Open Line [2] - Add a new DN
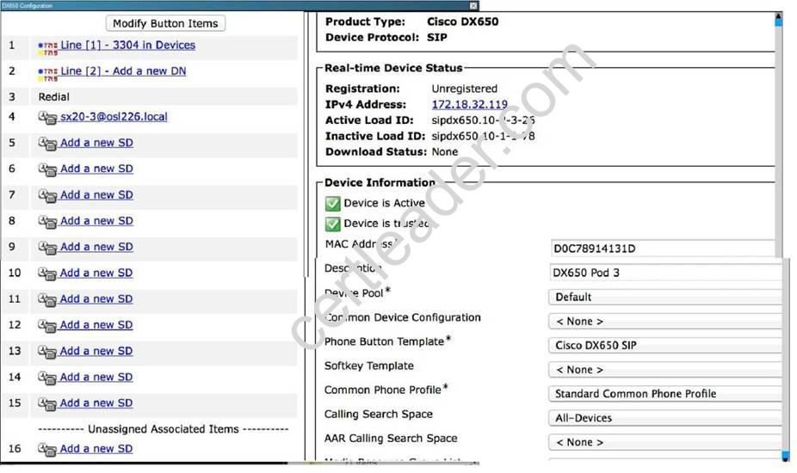797x473 pixels. (x=123, y=71)
